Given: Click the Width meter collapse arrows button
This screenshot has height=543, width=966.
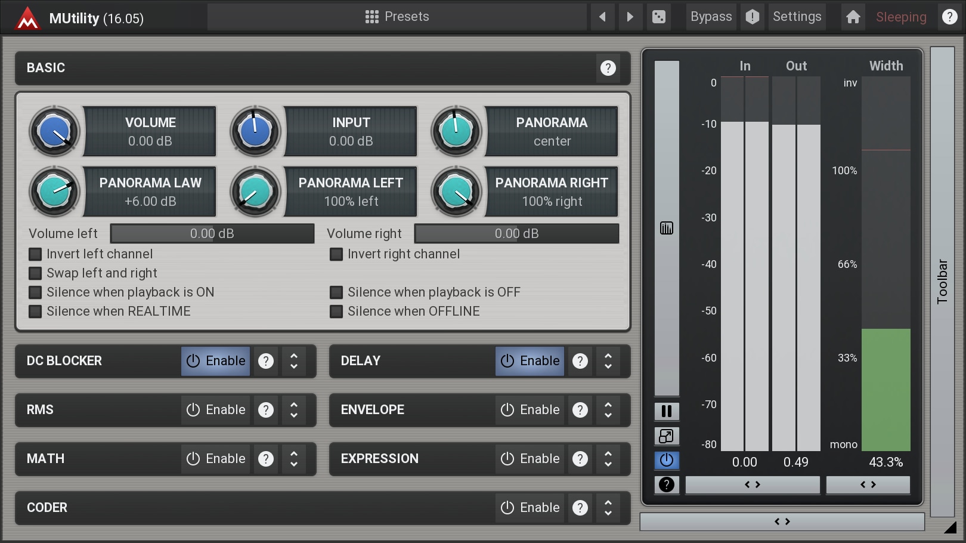Looking at the screenshot, I should click(868, 485).
